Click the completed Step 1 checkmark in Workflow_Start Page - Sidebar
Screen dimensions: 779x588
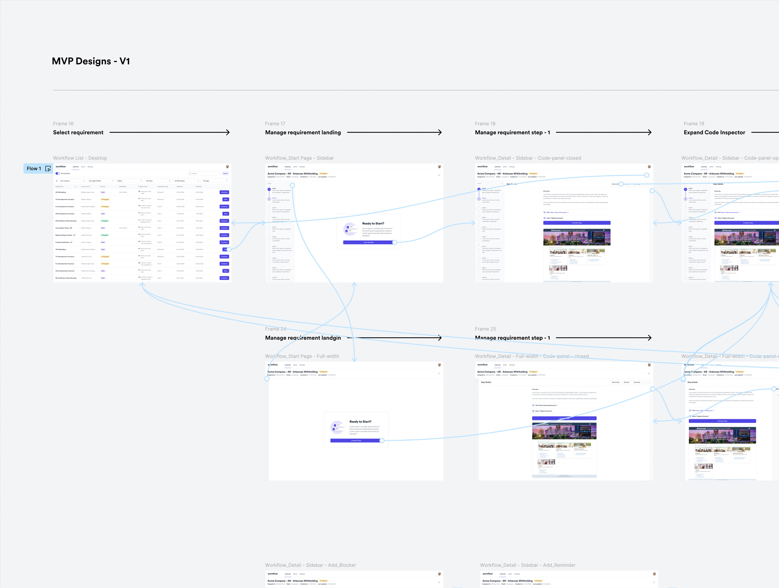point(269,190)
